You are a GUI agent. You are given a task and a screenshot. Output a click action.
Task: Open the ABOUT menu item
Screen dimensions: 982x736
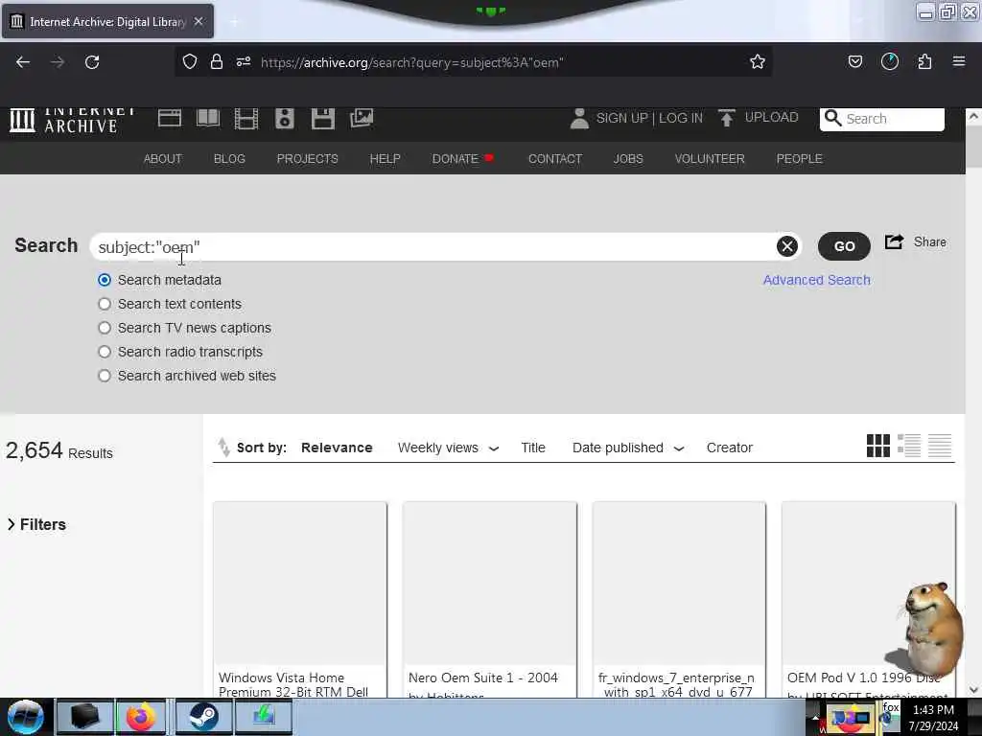[163, 159]
